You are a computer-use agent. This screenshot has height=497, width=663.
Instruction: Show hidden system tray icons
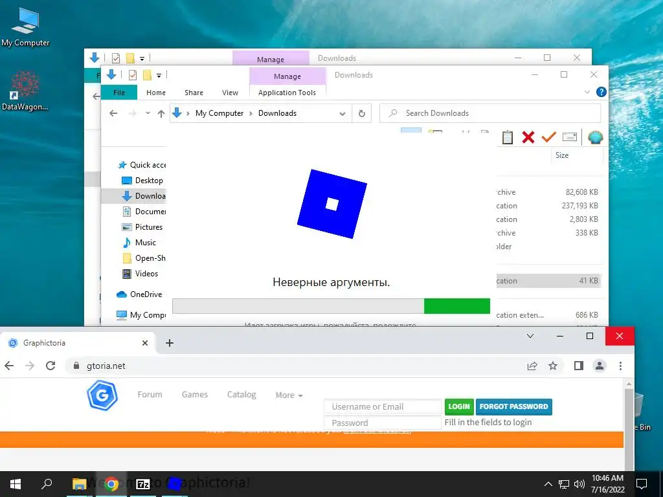548,484
